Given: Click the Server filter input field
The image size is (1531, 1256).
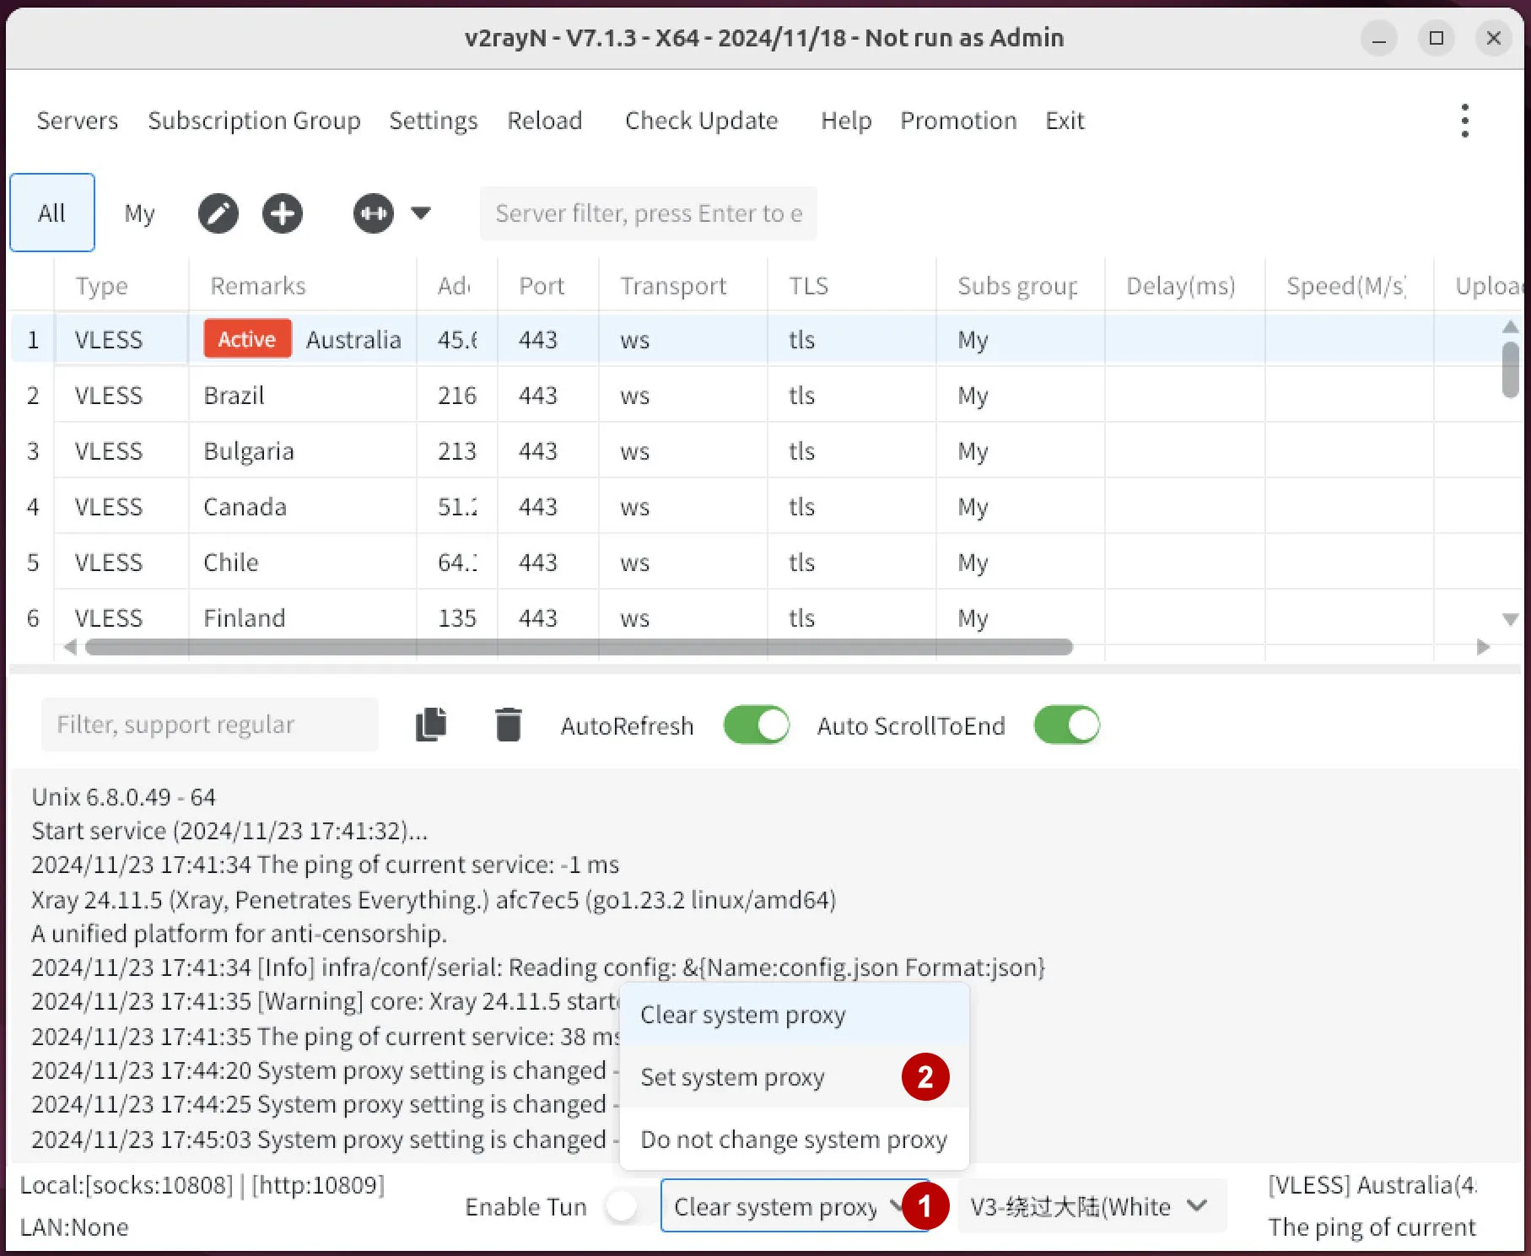Looking at the screenshot, I should click(x=648, y=213).
